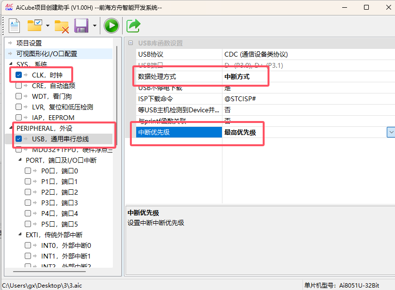Screen dimensions: 395x290
Task: Click the purple floppy disk save icon
Action: [x=81, y=26]
